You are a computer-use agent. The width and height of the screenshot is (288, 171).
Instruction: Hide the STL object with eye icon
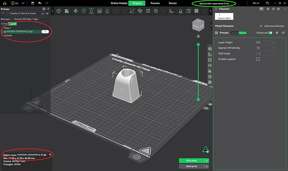(5, 32)
